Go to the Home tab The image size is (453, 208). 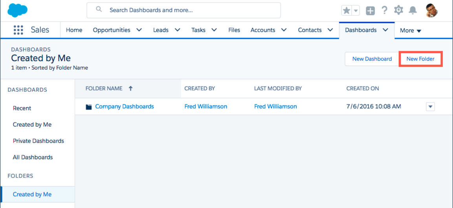pyautogui.click(x=74, y=30)
